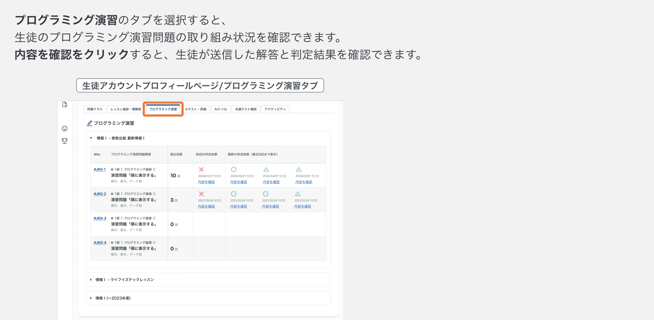
Task: Open the 所属クラス tab
Action: pos(95,109)
